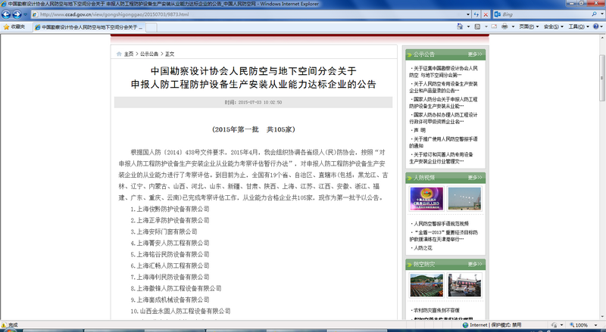Open the sky parachute video thumbnail

tap(464, 198)
